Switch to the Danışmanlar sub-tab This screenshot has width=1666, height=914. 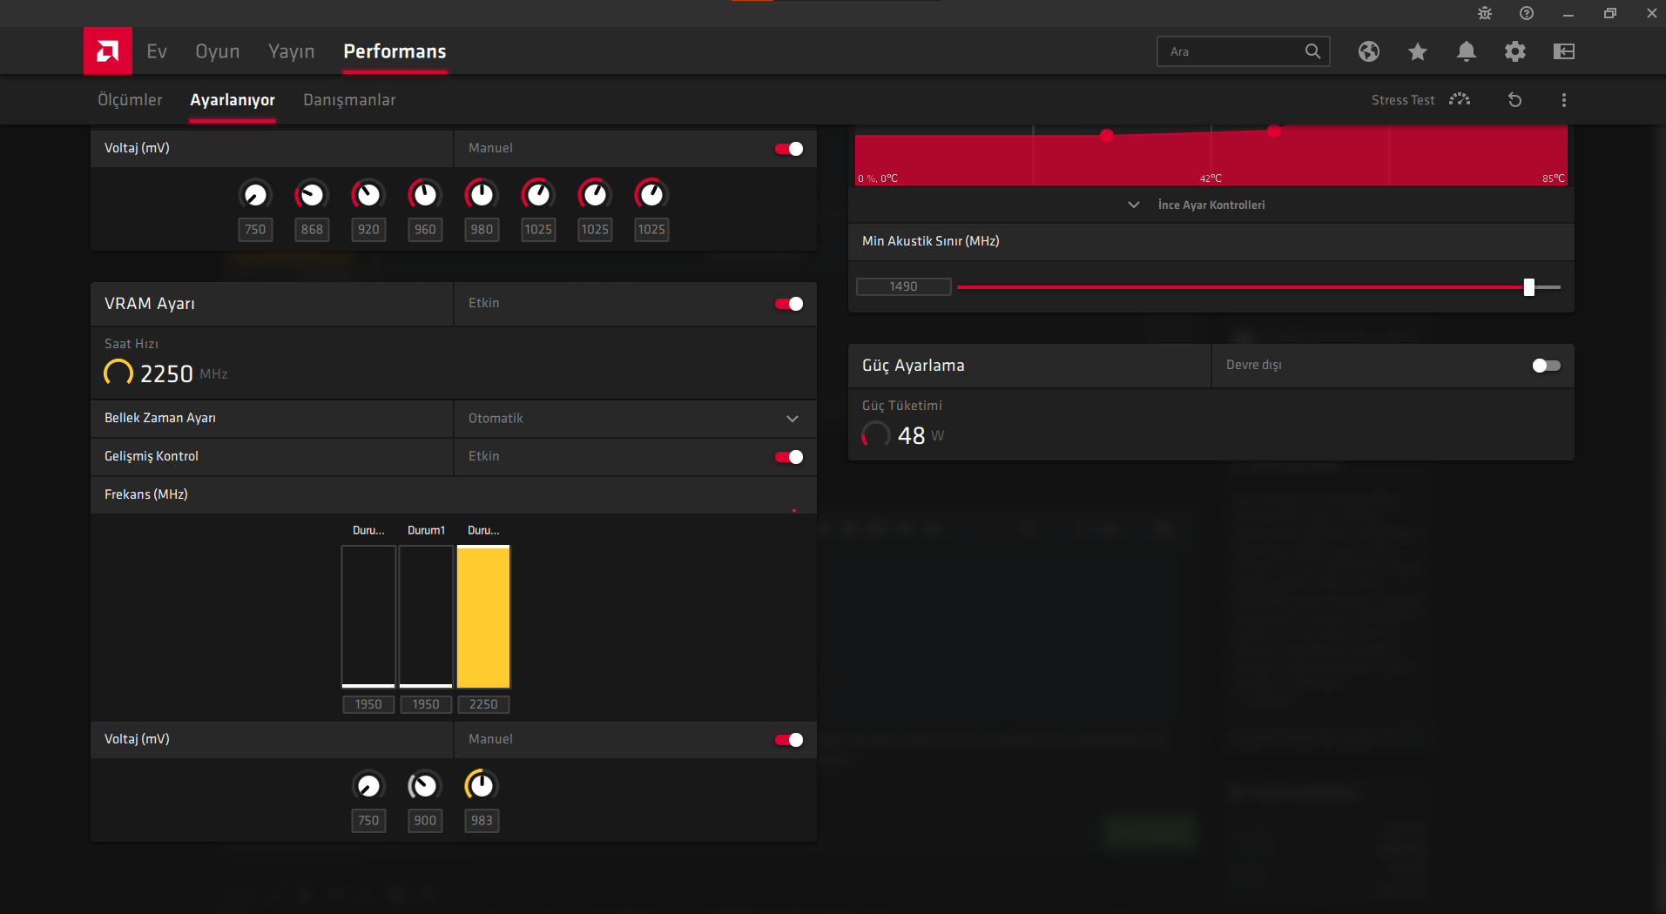349,100
